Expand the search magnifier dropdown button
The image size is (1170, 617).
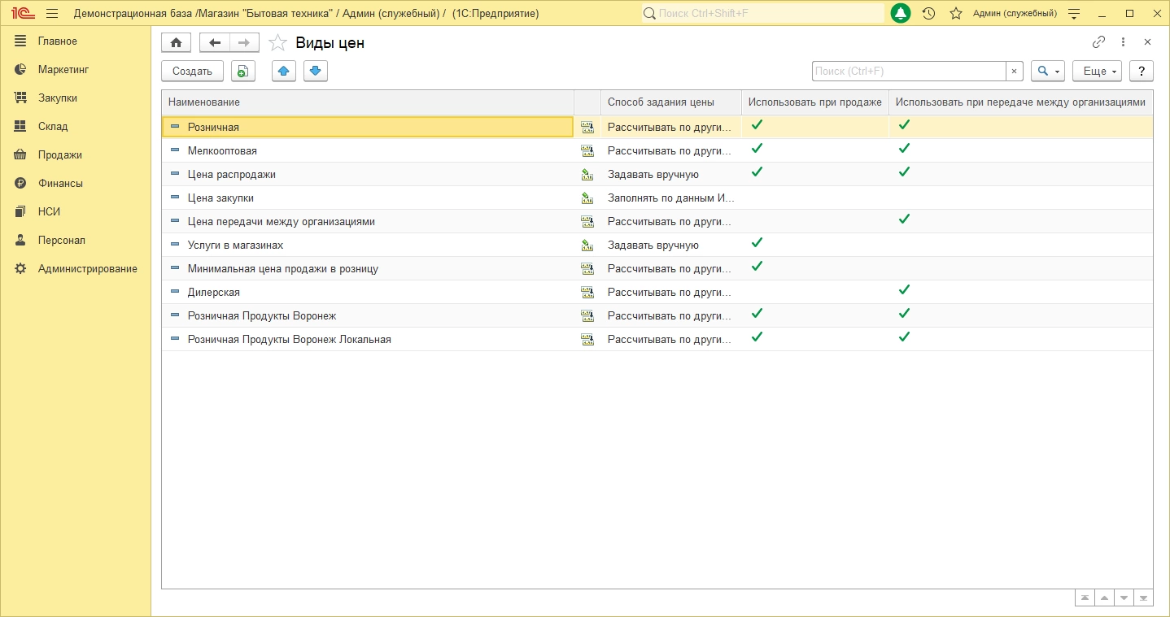pyautogui.click(x=1048, y=72)
